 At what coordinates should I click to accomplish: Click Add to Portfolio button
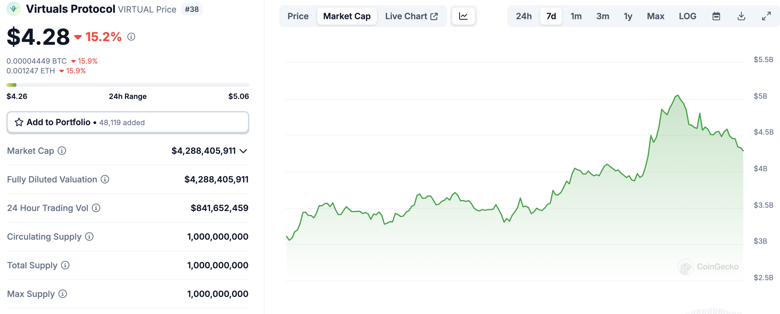(x=128, y=122)
